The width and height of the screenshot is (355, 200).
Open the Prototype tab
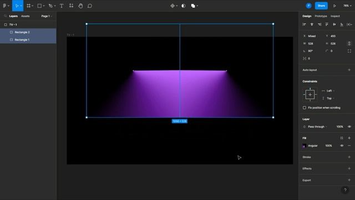(321, 16)
